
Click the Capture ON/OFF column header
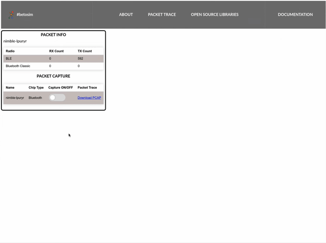pyautogui.click(x=60, y=87)
